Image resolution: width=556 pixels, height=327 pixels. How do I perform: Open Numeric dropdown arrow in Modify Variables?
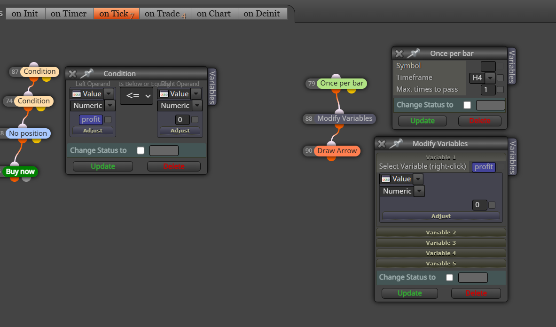tap(420, 191)
